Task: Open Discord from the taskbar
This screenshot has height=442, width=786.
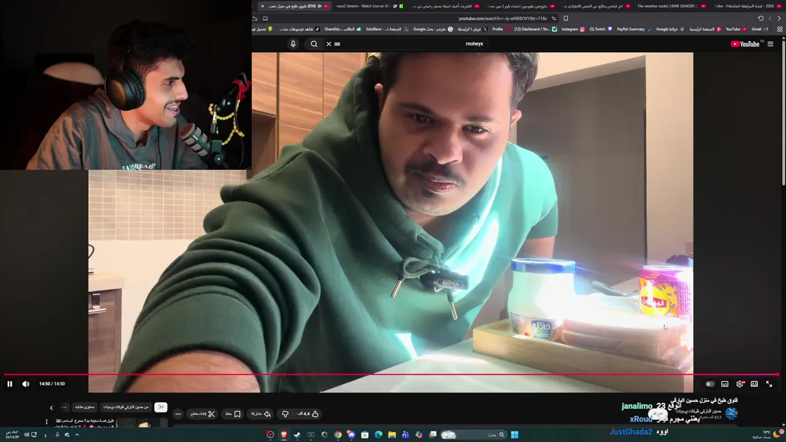Action: point(351,435)
